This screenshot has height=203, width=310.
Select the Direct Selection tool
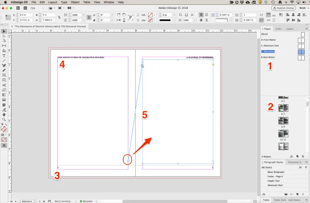click(4, 36)
